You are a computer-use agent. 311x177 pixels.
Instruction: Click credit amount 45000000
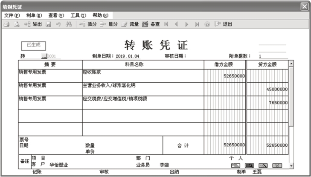click(x=277, y=90)
